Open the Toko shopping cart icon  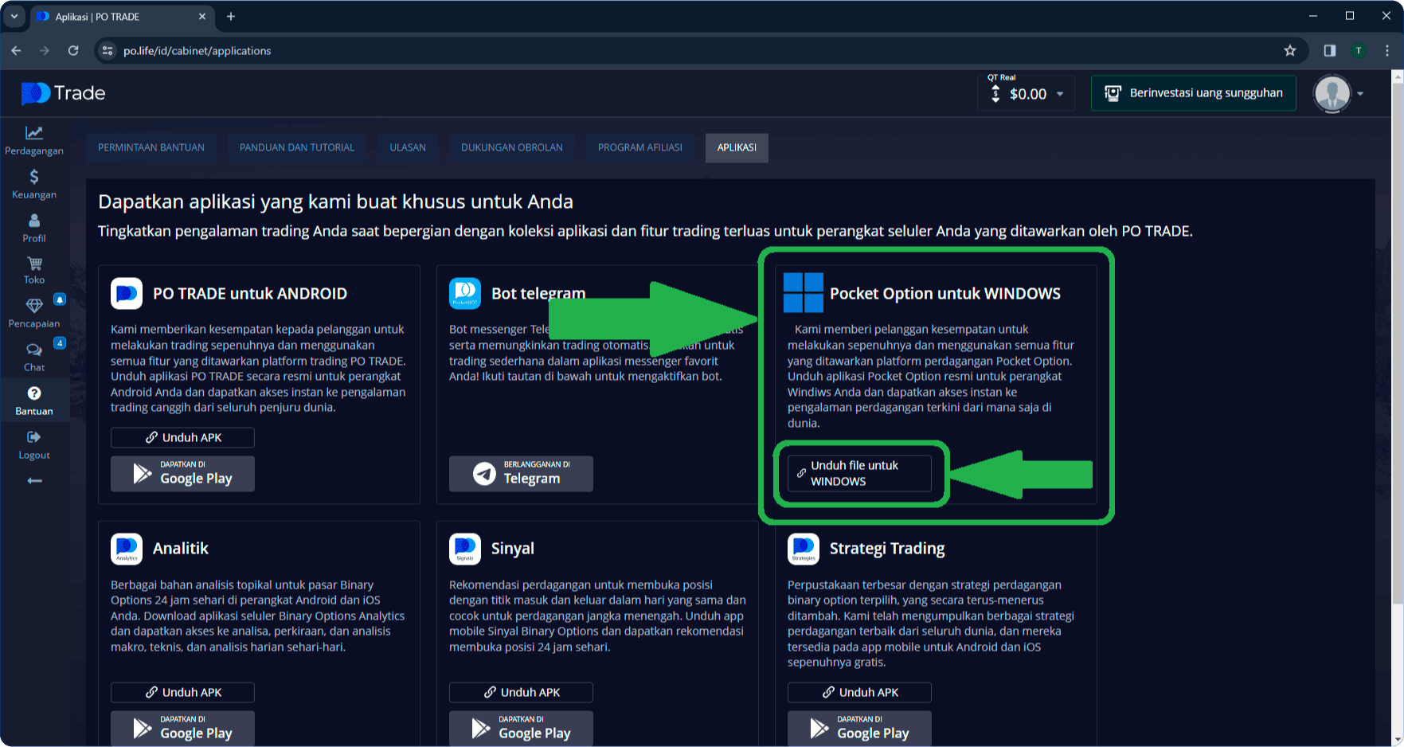tap(34, 264)
